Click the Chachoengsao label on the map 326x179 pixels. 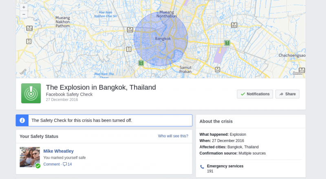point(292,55)
